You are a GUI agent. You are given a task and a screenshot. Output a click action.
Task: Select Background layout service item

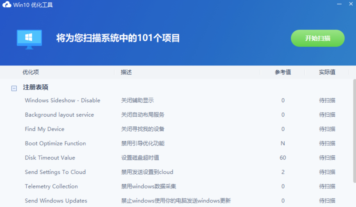[x=59, y=115]
